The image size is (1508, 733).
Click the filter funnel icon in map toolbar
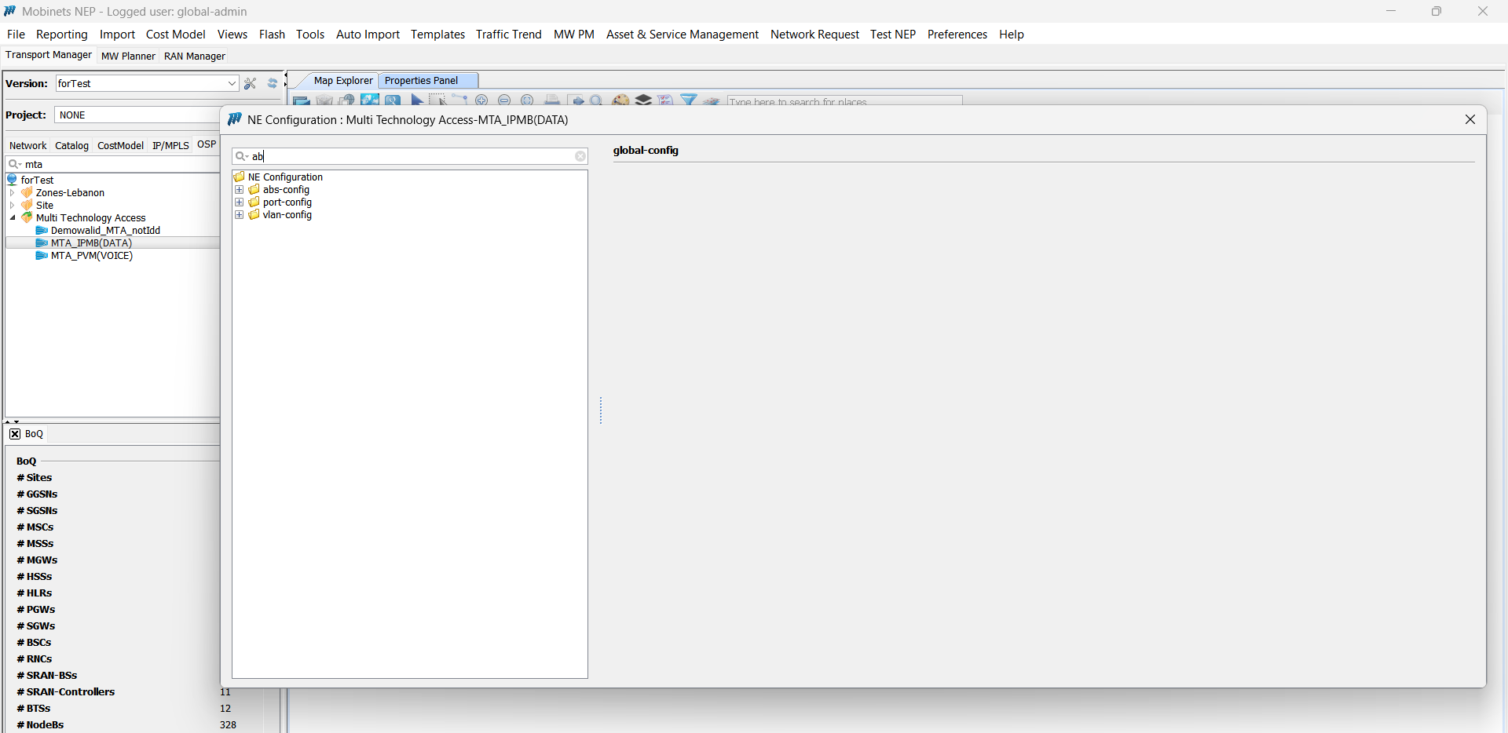point(689,100)
